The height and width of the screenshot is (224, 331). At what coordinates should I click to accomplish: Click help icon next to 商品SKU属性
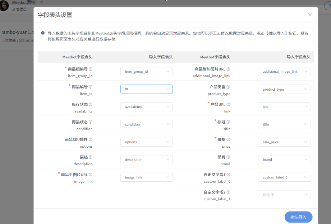[x=90, y=139]
